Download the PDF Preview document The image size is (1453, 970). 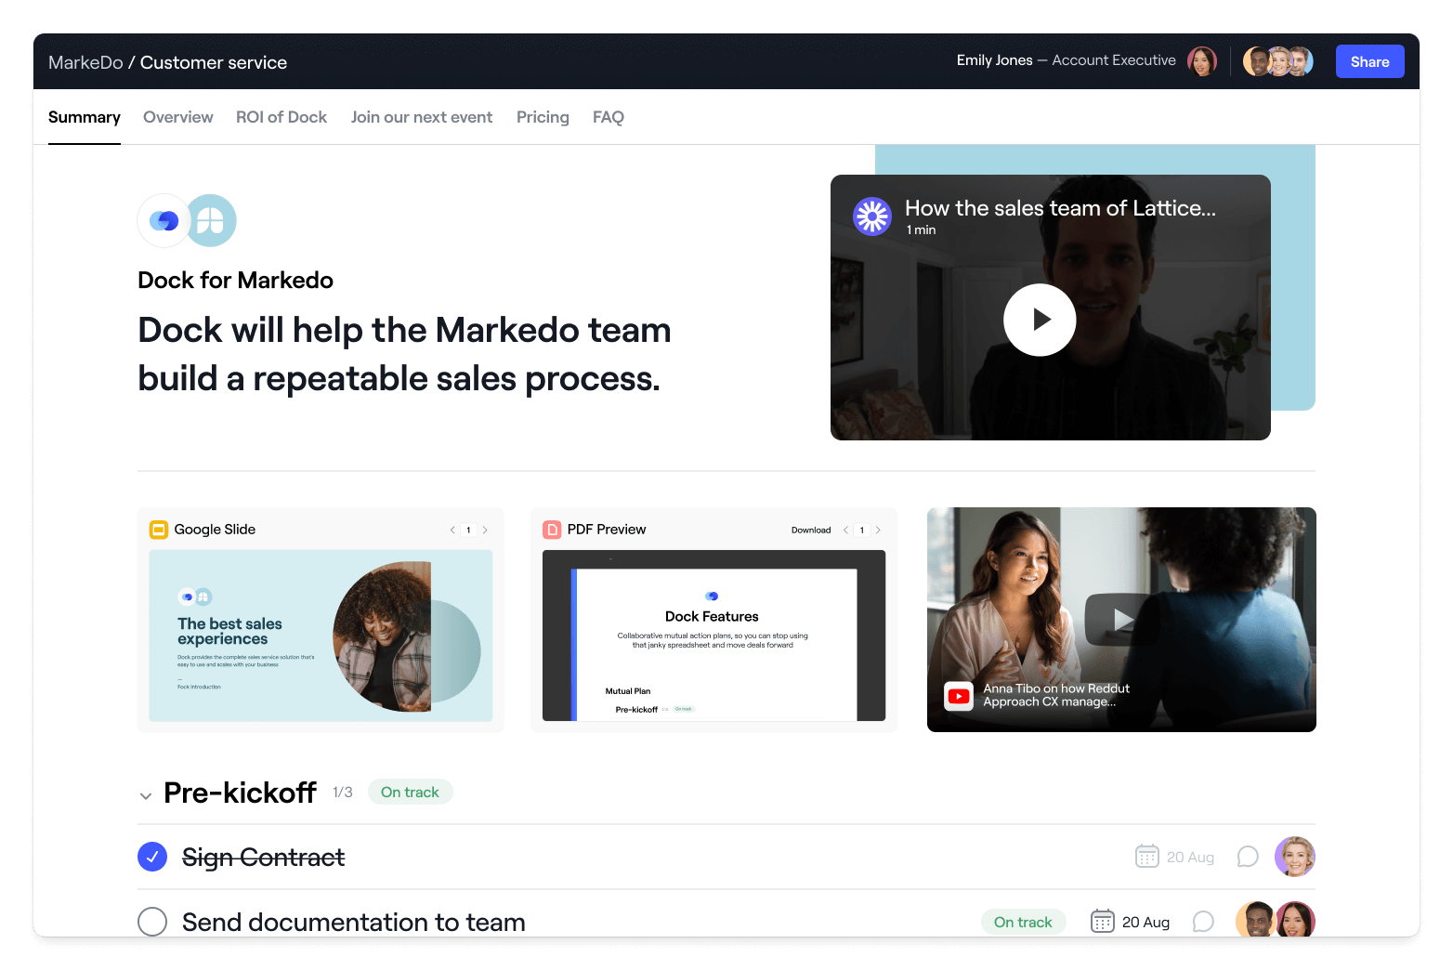tap(811, 530)
